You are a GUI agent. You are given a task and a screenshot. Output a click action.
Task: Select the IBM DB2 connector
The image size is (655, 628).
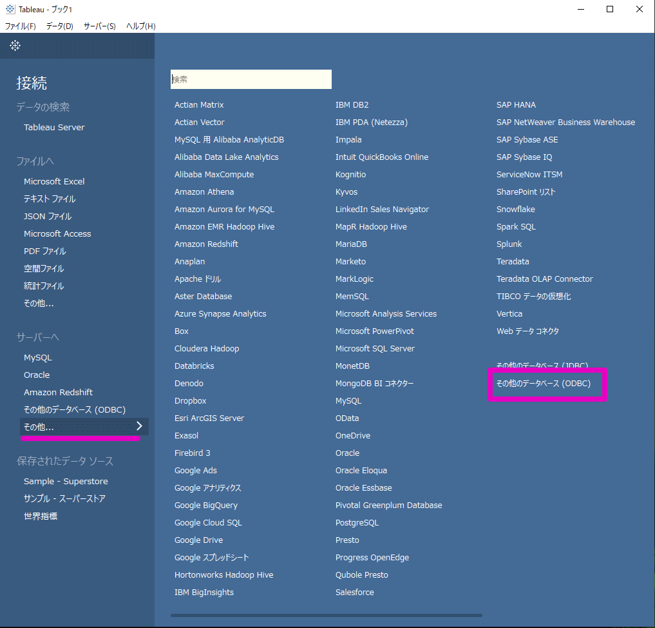(352, 105)
